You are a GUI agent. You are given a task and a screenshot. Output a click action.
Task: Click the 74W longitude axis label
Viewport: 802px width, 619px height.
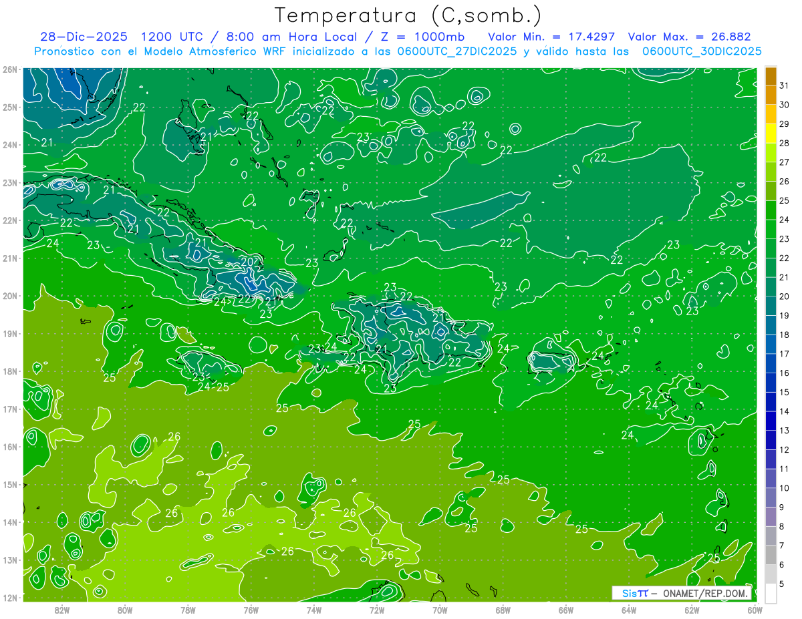[x=313, y=609]
